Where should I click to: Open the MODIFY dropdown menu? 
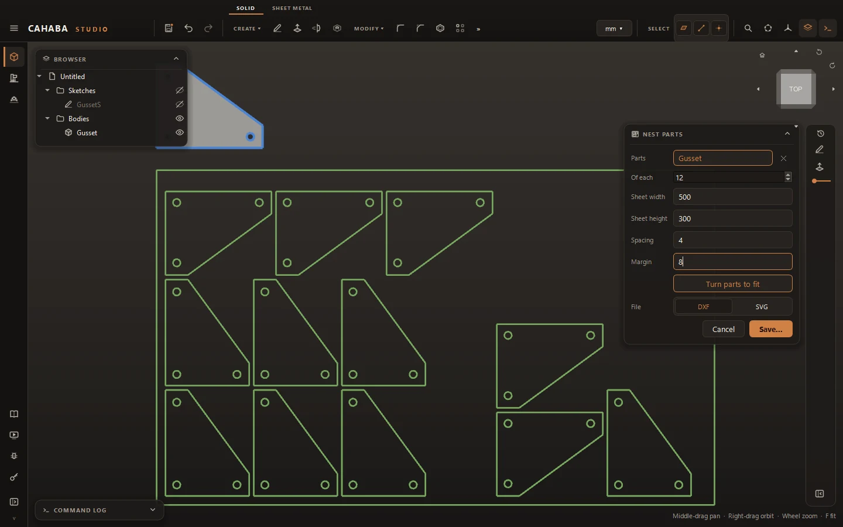click(x=369, y=28)
